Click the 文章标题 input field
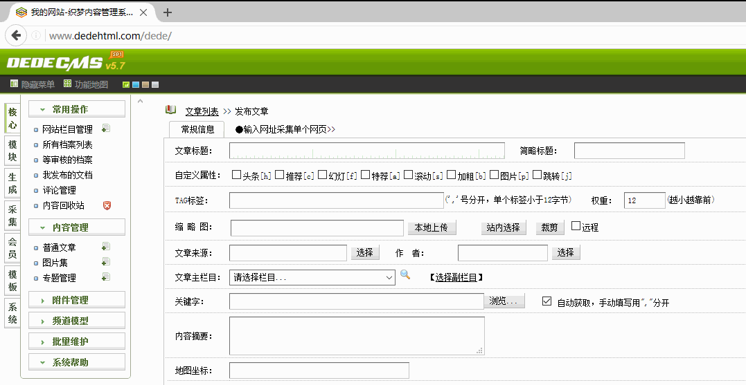The width and height of the screenshot is (746, 385). 367,151
